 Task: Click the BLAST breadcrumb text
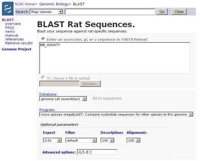point(79,4)
